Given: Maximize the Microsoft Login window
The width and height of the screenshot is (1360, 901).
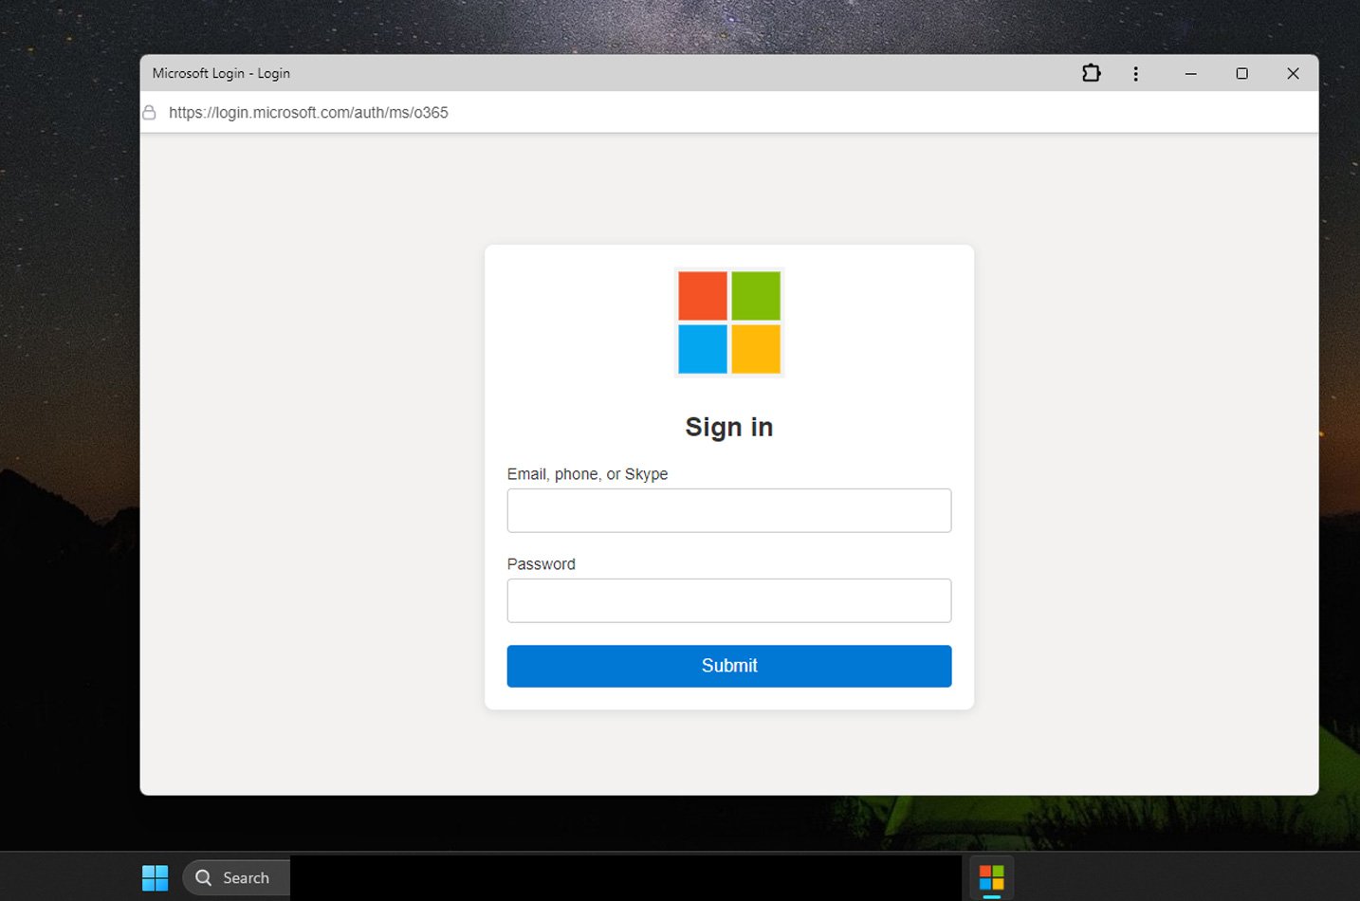Looking at the screenshot, I should pyautogui.click(x=1241, y=73).
